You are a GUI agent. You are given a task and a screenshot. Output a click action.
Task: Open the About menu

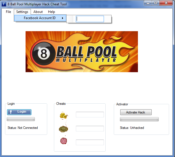pos(38,12)
